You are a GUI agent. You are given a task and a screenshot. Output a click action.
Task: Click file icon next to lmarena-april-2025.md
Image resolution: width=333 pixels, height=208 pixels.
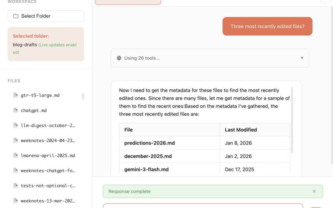click(x=16, y=156)
